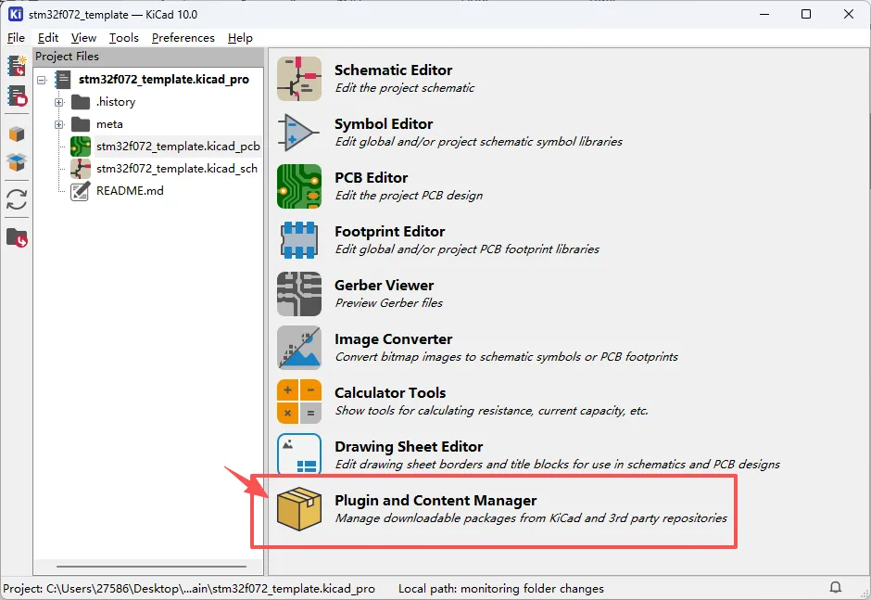Viewport: 871px width, 600px height.
Task: Click 'Preview Gerber files' description
Action: pos(389,303)
